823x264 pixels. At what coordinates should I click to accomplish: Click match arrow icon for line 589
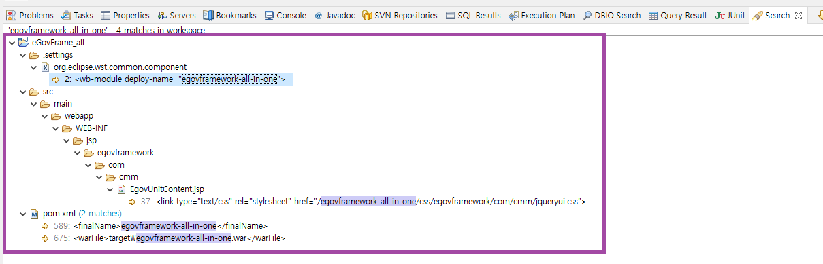(46, 226)
